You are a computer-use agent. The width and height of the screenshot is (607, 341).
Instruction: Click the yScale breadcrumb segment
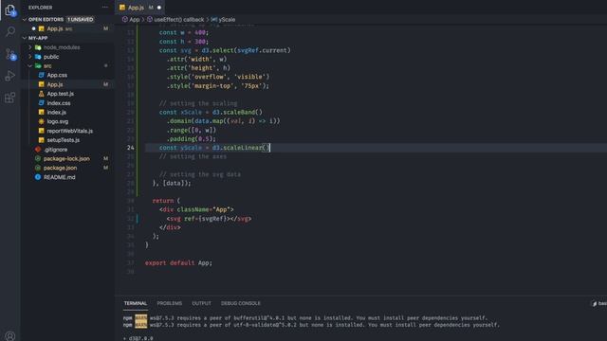click(227, 19)
